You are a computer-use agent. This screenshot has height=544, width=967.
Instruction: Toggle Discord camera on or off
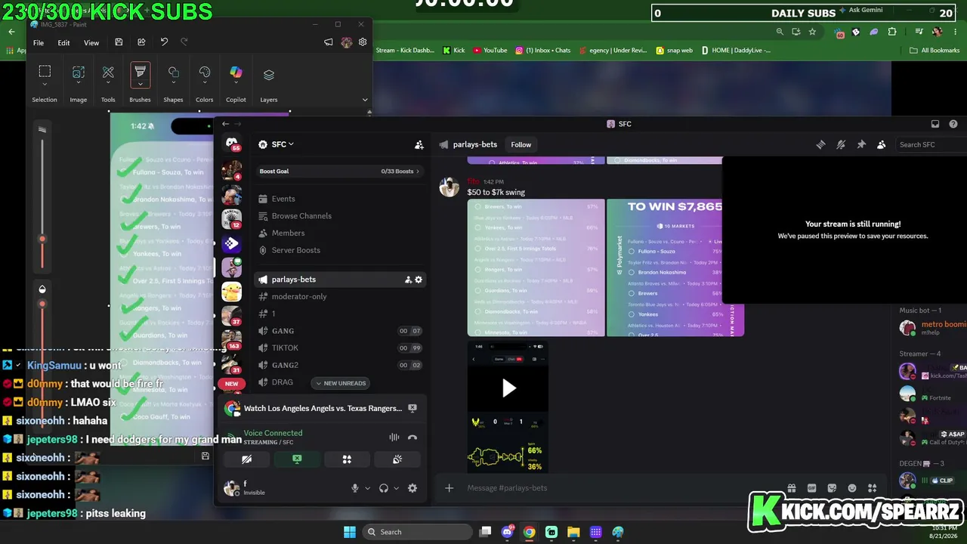[x=246, y=459]
